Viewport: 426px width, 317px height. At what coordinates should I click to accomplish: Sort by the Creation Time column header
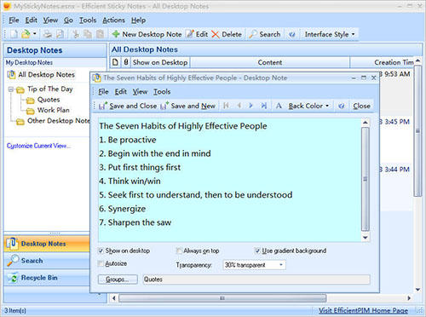click(x=383, y=62)
